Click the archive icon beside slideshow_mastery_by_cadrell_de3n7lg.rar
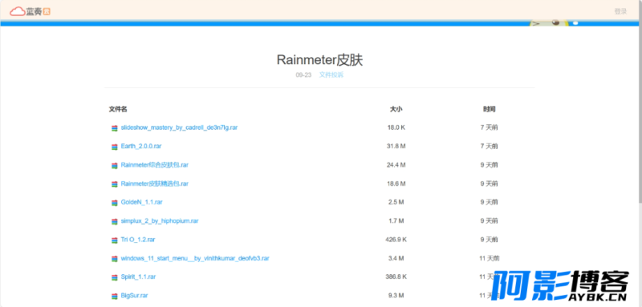Image resolution: width=642 pixels, height=307 pixels. pos(115,128)
